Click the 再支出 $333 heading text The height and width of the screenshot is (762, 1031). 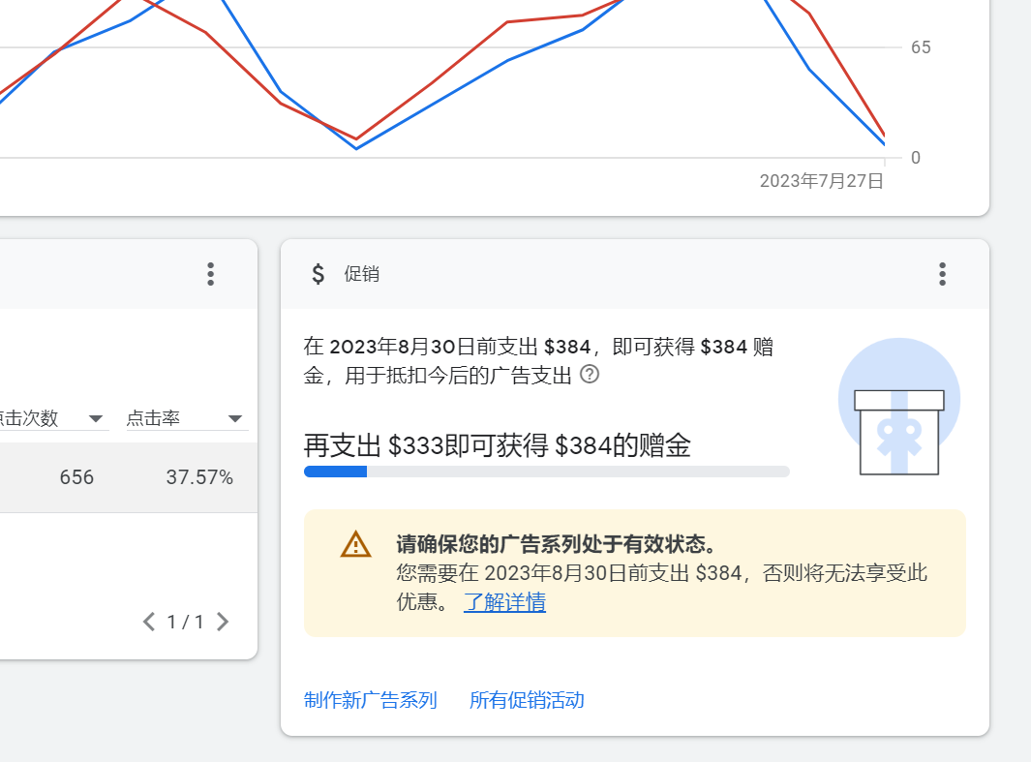click(497, 445)
